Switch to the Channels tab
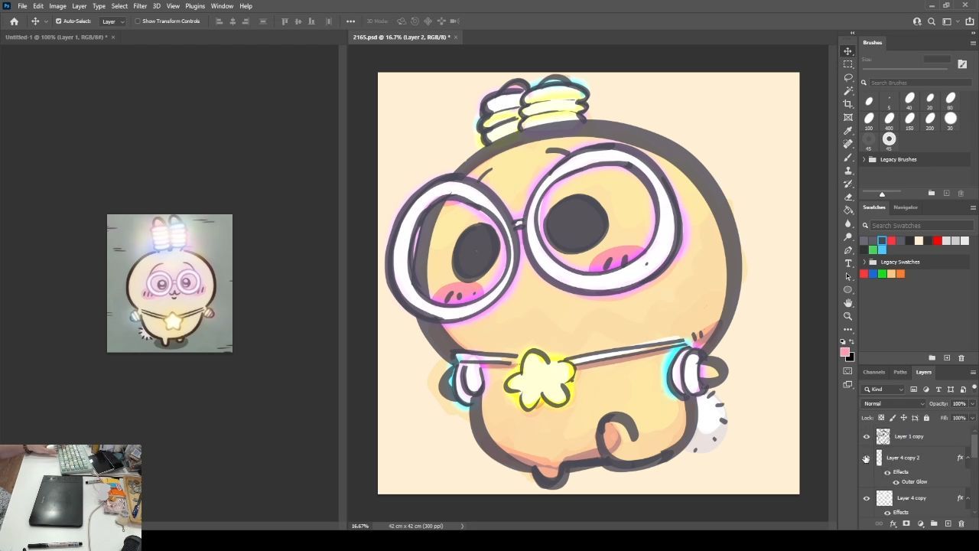 (873, 372)
